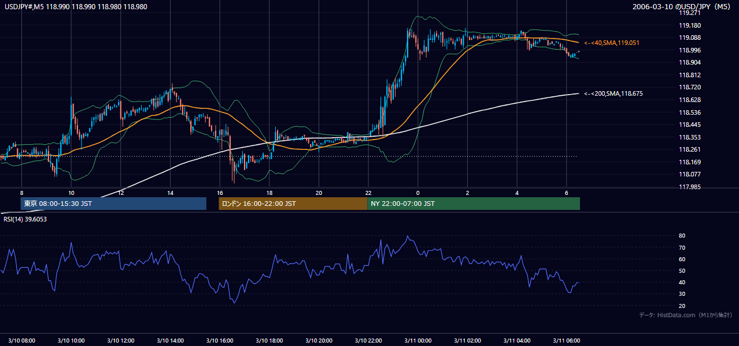Click the 3/11 06:00 bottom time label
Viewport: 739px width, 346px height.
coord(567,340)
